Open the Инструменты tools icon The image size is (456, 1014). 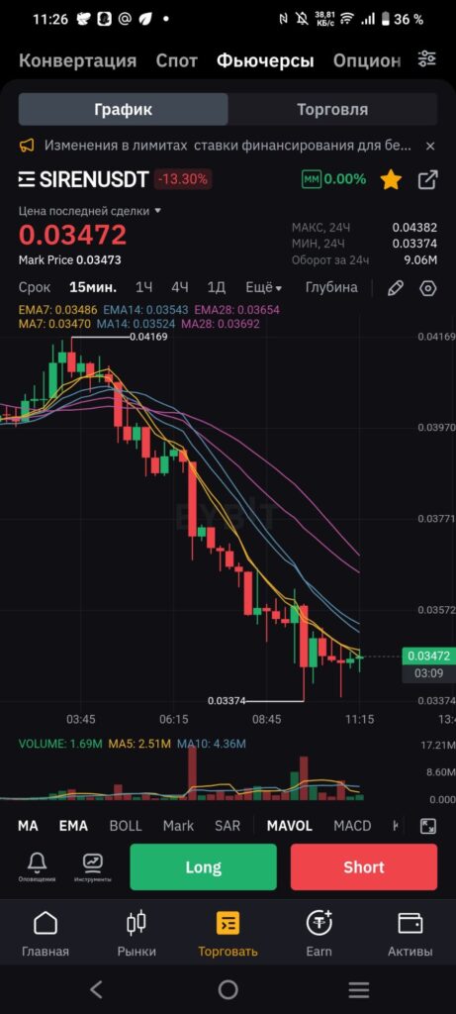[x=93, y=866]
